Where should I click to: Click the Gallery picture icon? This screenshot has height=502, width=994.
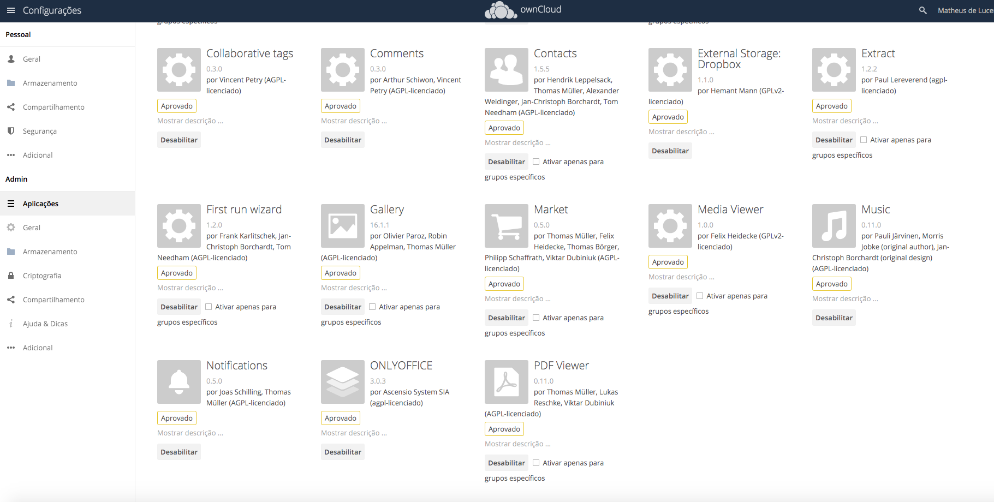tap(343, 226)
